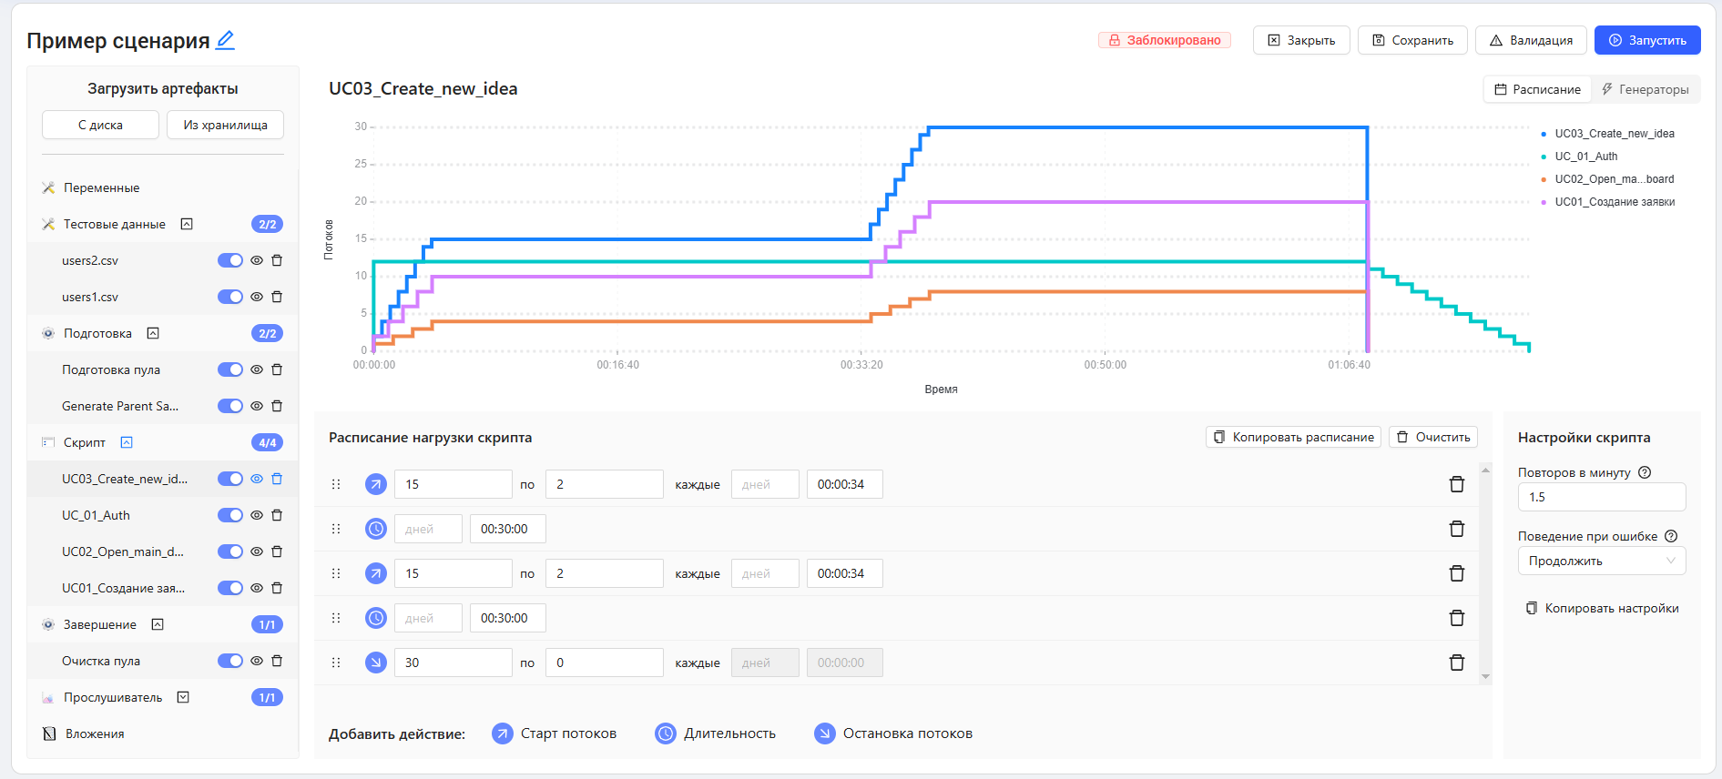This screenshot has height=779, width=1722.
Task: Add a Stop threads action
Action: pyautogui.click(x=893, y=733)
